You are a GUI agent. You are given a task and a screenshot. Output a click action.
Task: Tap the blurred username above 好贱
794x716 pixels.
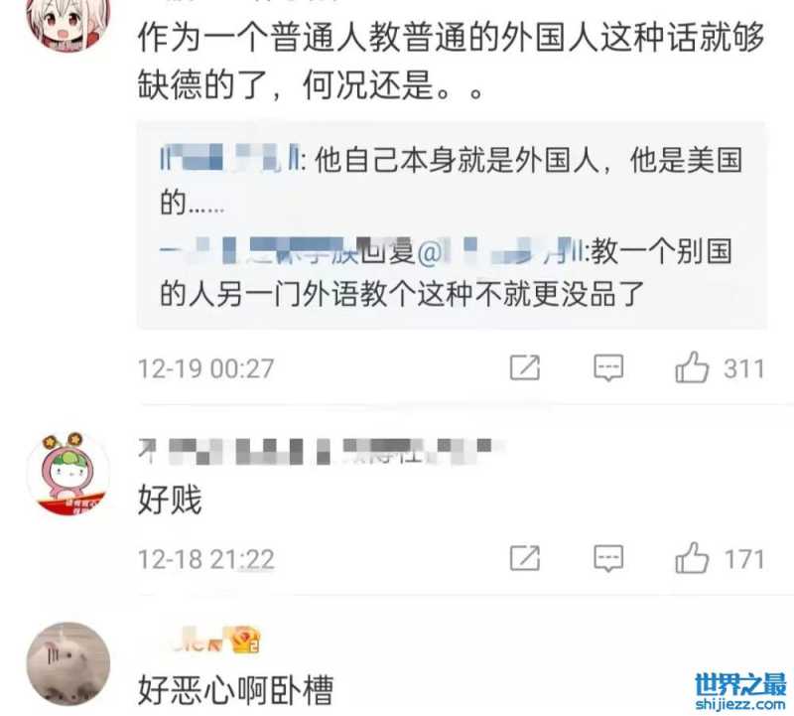[316, 451]
